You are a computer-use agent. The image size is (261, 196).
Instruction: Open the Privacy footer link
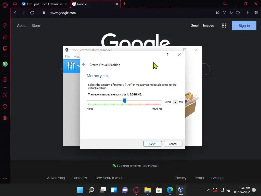pyautogui.click(x=180, y=178)
